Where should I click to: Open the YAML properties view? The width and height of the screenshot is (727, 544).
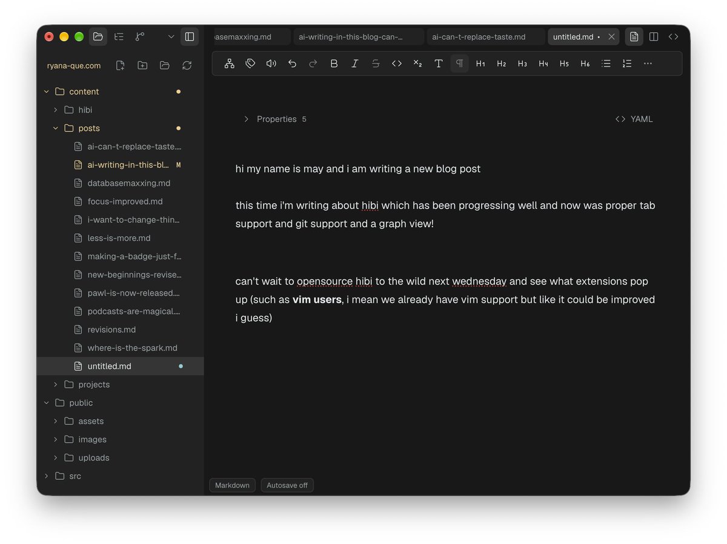[x=634, y=119]
